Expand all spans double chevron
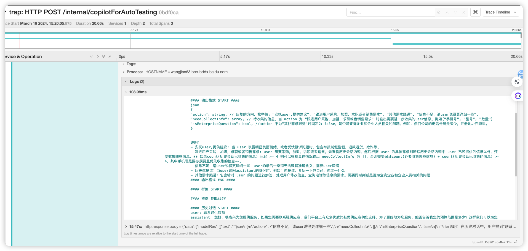528x251 pixels. point(103,56)
